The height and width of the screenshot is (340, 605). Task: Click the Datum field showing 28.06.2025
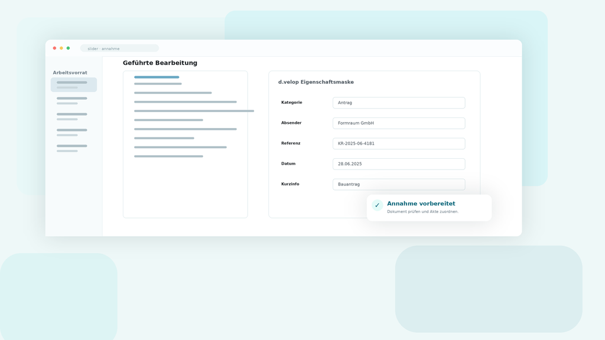[x=399, y=164]
